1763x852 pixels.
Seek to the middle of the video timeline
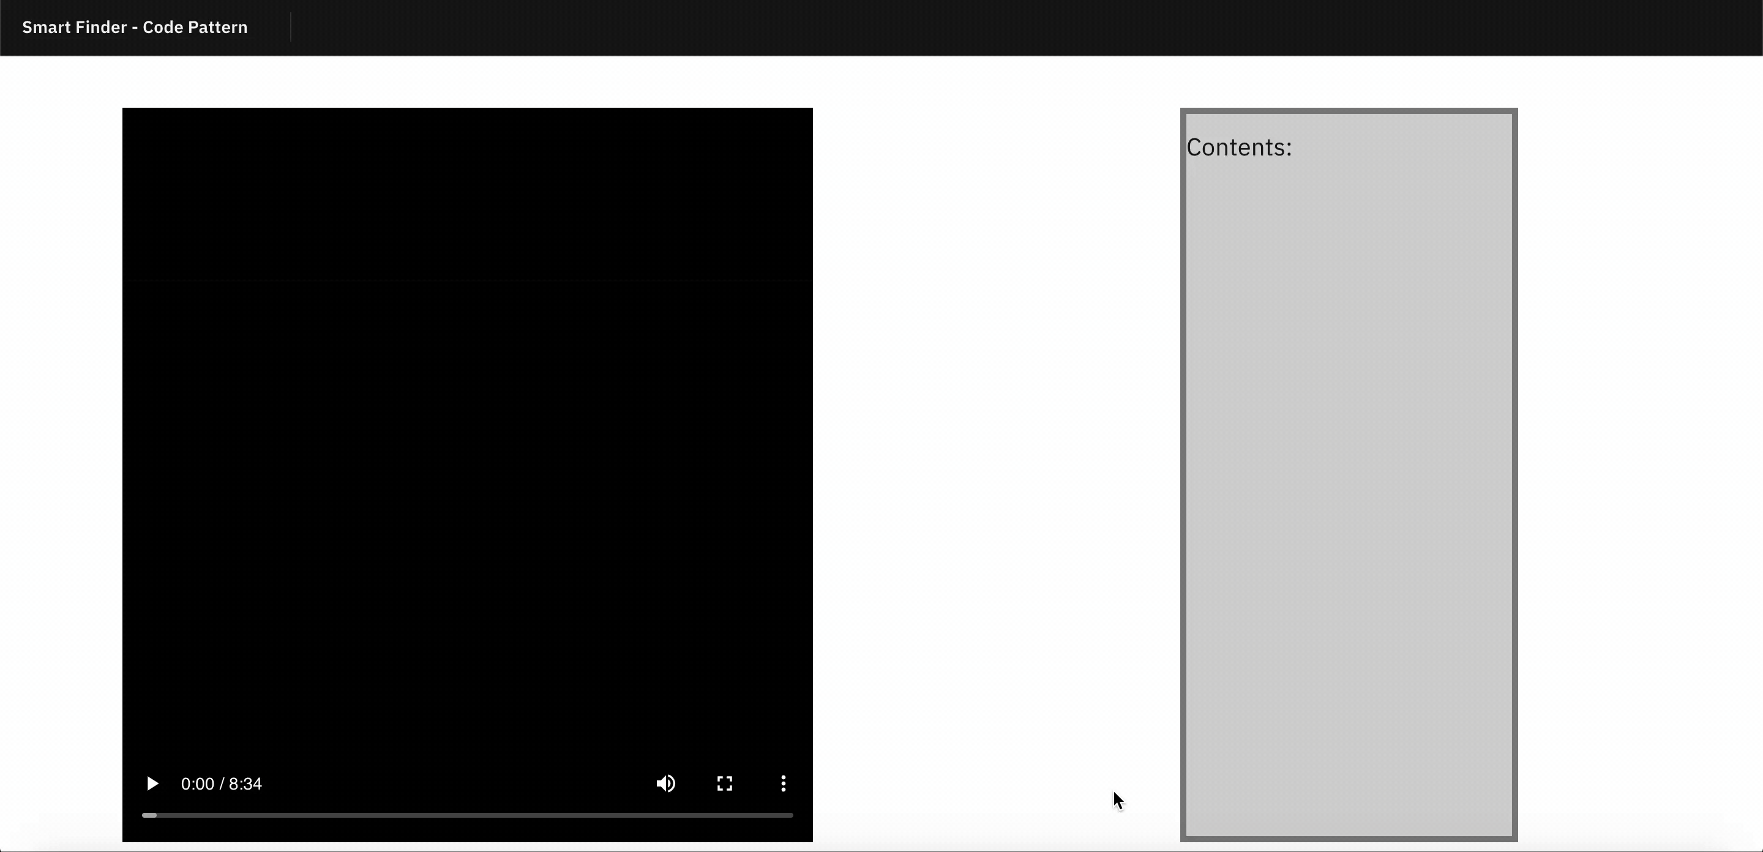468,815
